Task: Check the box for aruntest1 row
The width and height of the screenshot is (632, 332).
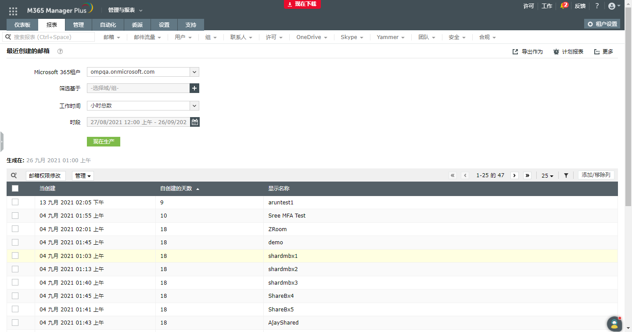Action: tap(15, 202)
